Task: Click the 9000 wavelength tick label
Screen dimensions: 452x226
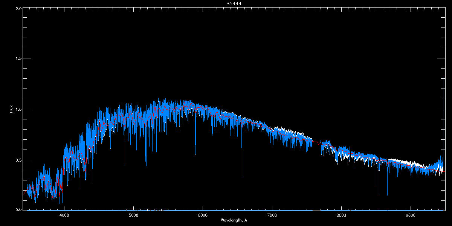Action: point(411,215)
